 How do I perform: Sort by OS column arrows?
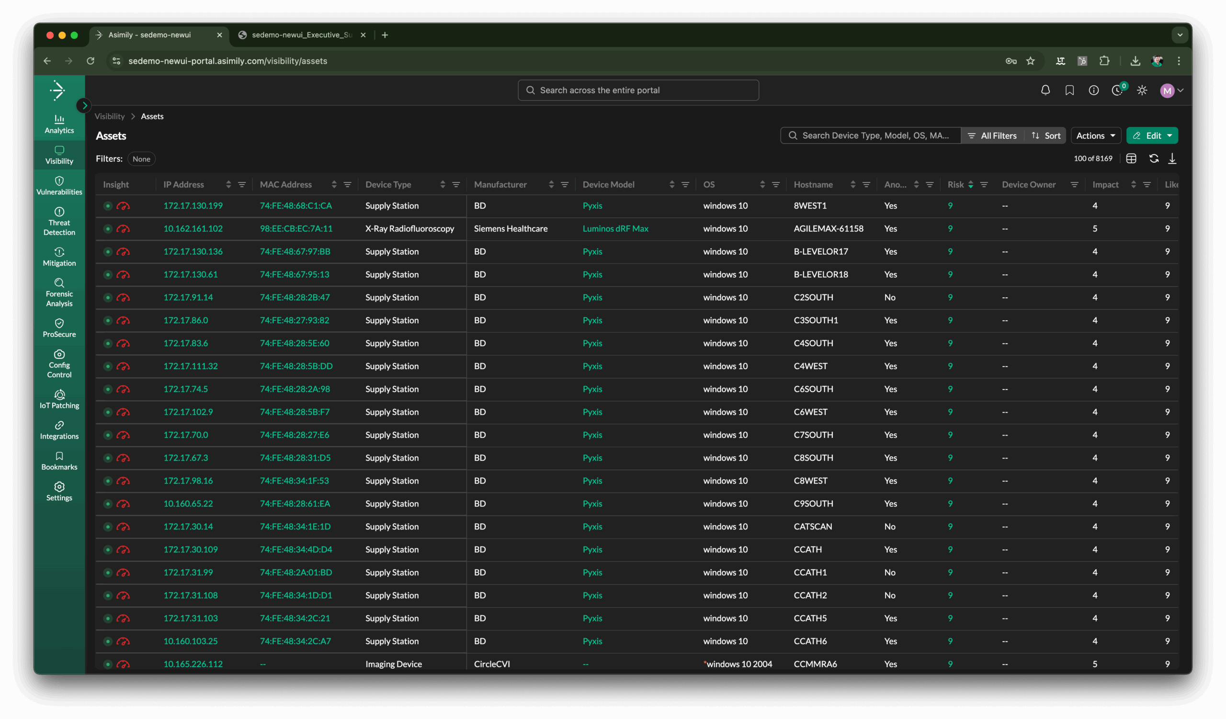pyautogui.click(x=762, y=185)
